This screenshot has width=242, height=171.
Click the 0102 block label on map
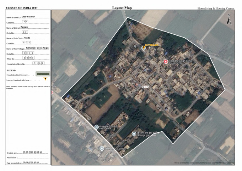145,87
